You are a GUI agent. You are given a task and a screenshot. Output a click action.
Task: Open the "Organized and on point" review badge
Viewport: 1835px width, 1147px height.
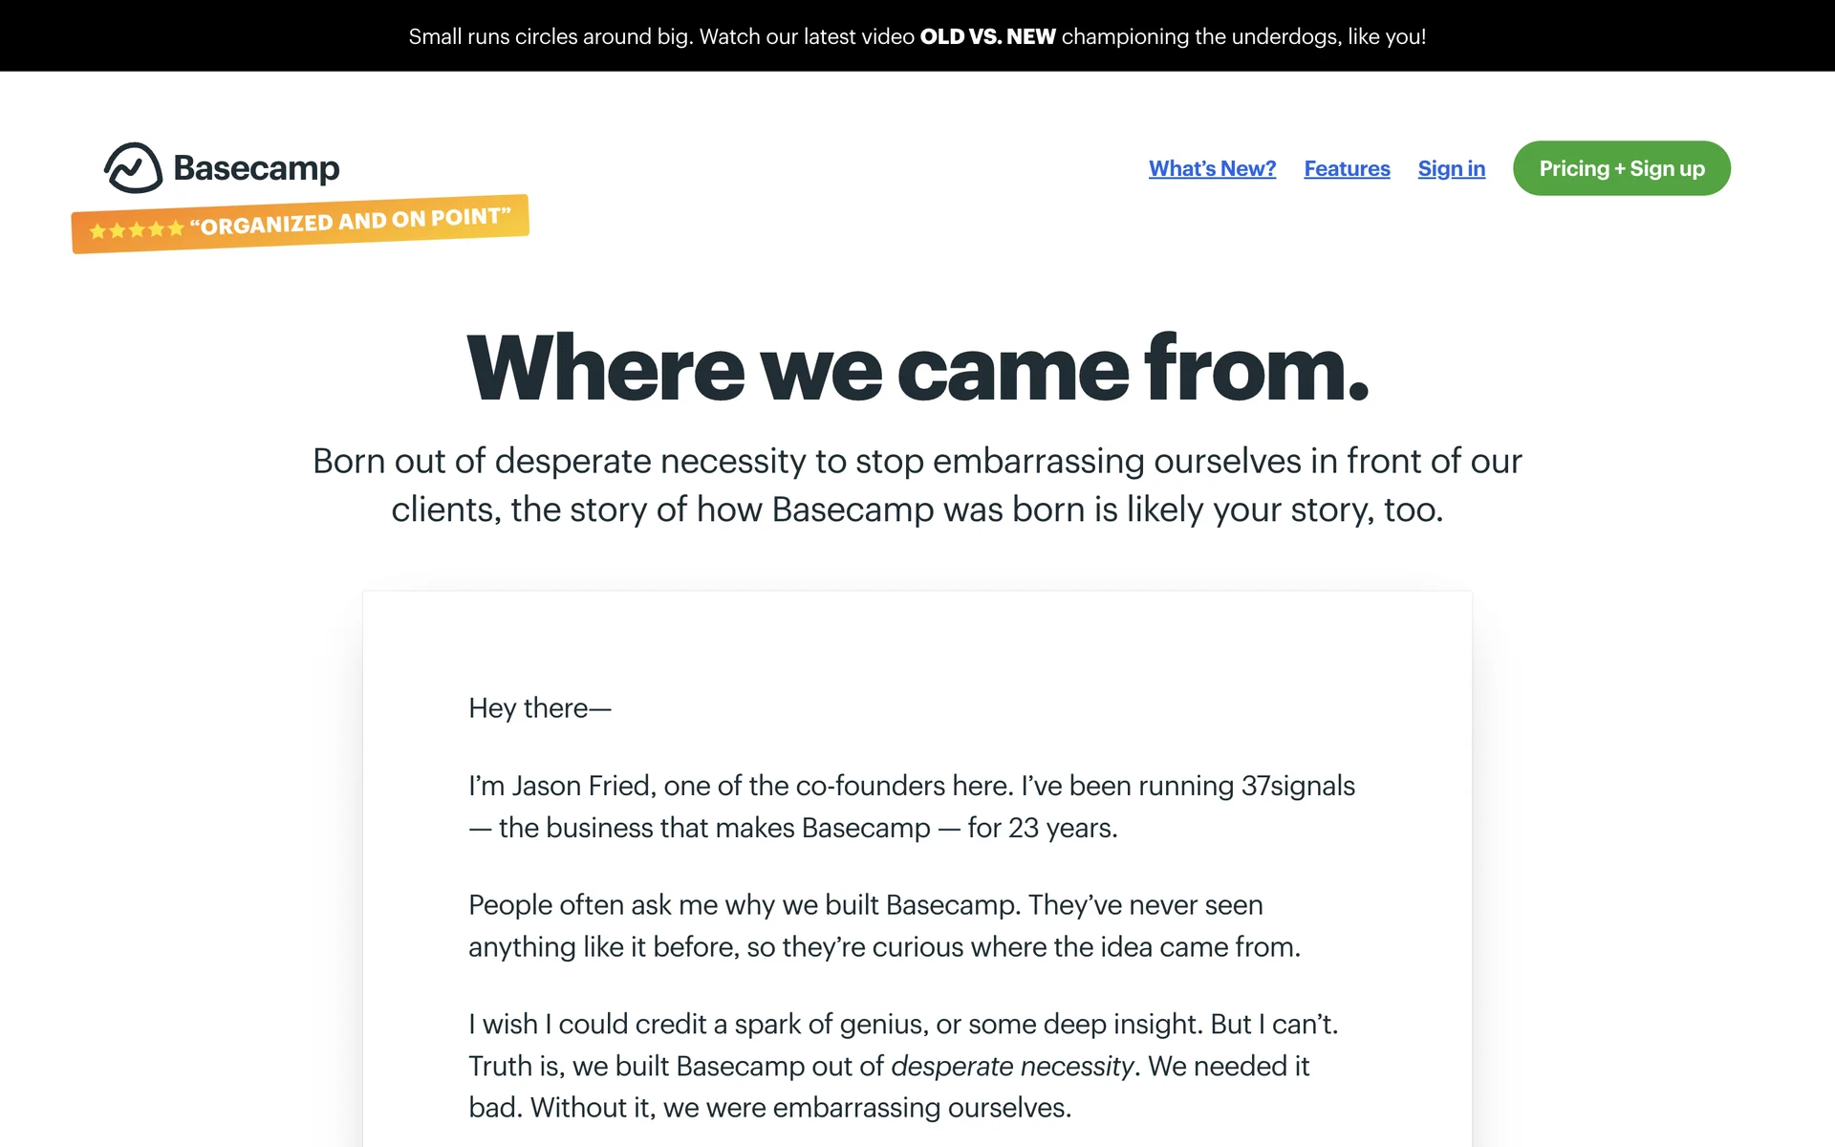(x=350, y=222)
